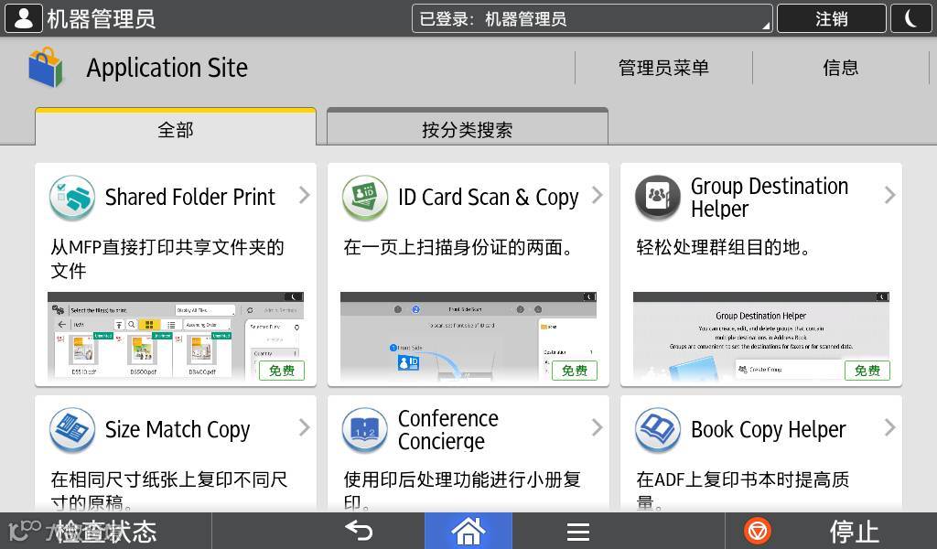Expand Shared Folder Print details chevron
Viewport: 937px width, 549px height.
[x=304, y=195]
